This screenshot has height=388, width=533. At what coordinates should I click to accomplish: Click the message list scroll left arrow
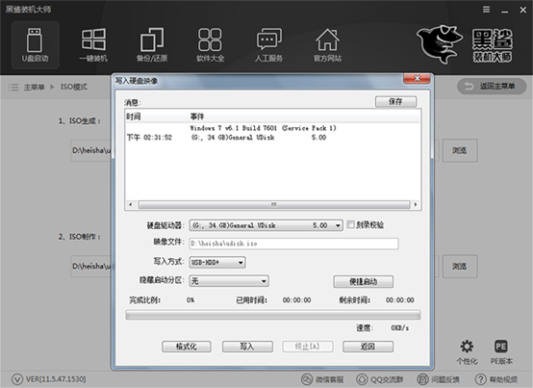(130, 204)
